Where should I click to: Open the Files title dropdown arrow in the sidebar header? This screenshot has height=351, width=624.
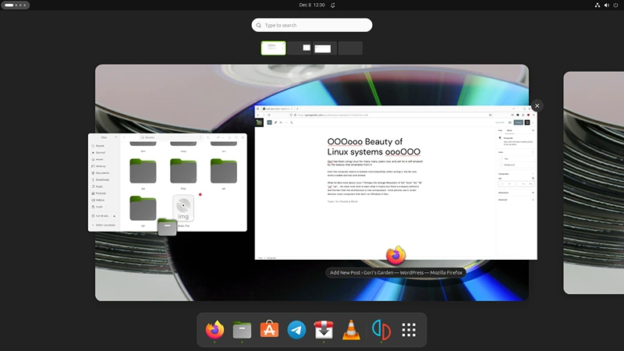pos(115,137)
